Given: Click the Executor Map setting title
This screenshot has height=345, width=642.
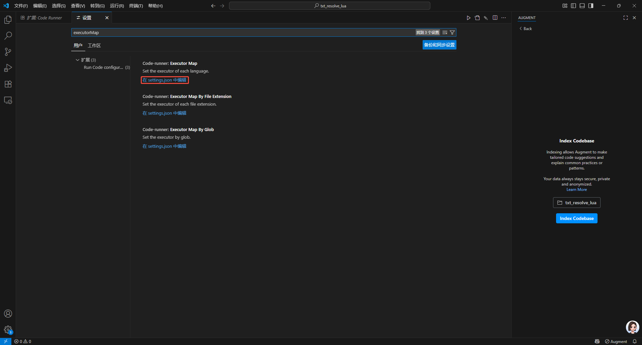Looking at the screenshot, I should 170,63.
